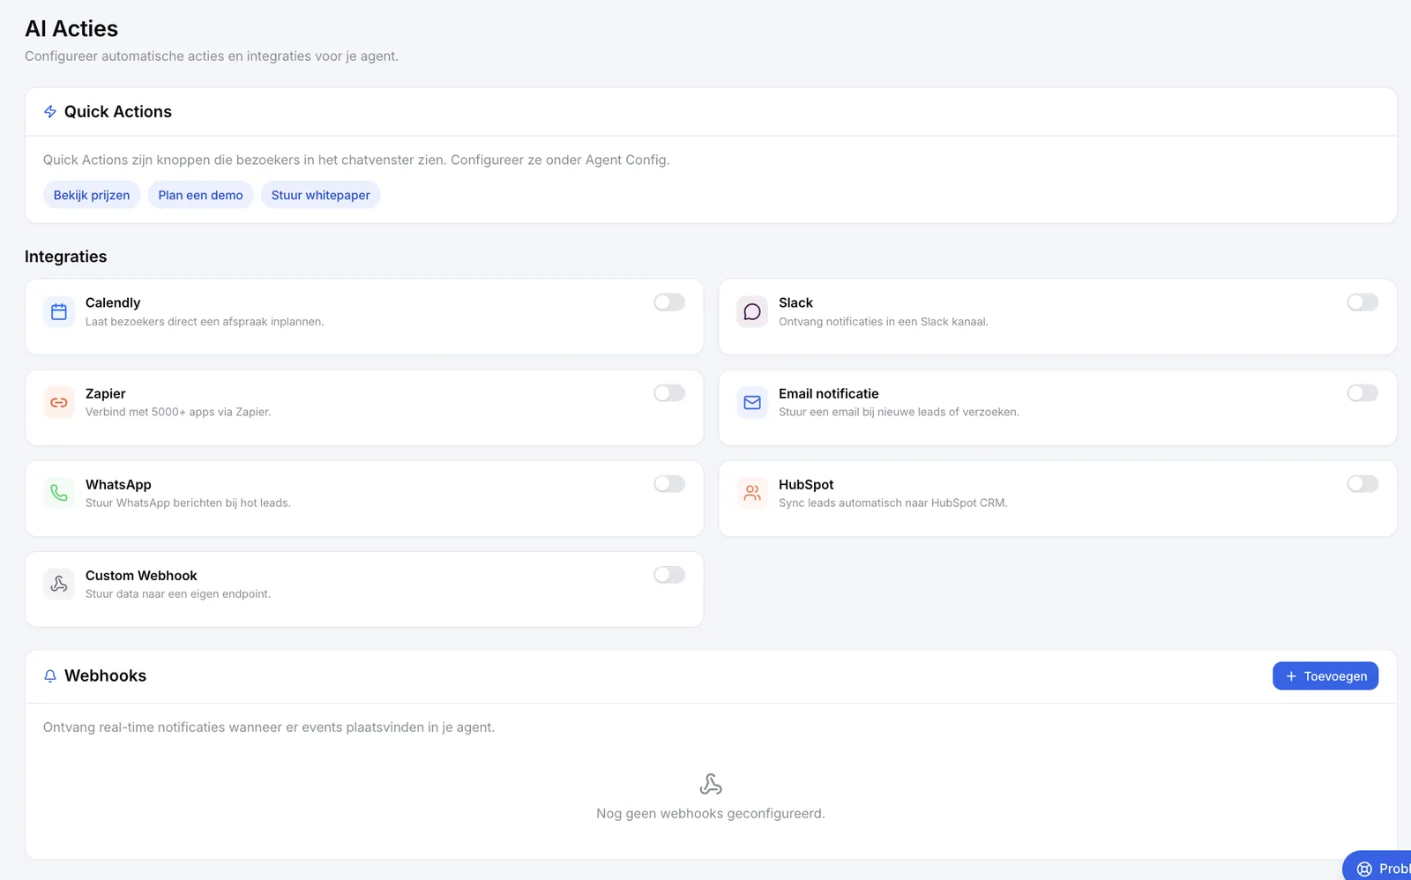Click 'Stuur WhatsApp berichten bij hot leads.' text
This screenshot has height=880, width=1411.
(x=188, y=503)
